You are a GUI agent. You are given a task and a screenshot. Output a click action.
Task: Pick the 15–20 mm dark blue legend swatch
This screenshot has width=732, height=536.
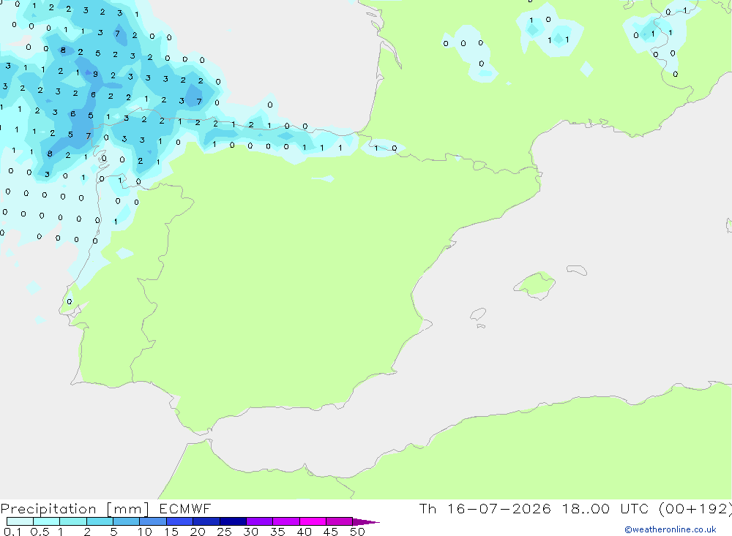(180, 521)
